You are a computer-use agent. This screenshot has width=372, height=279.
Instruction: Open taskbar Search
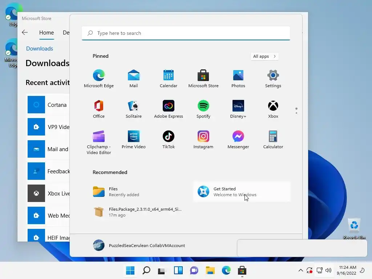146,270
